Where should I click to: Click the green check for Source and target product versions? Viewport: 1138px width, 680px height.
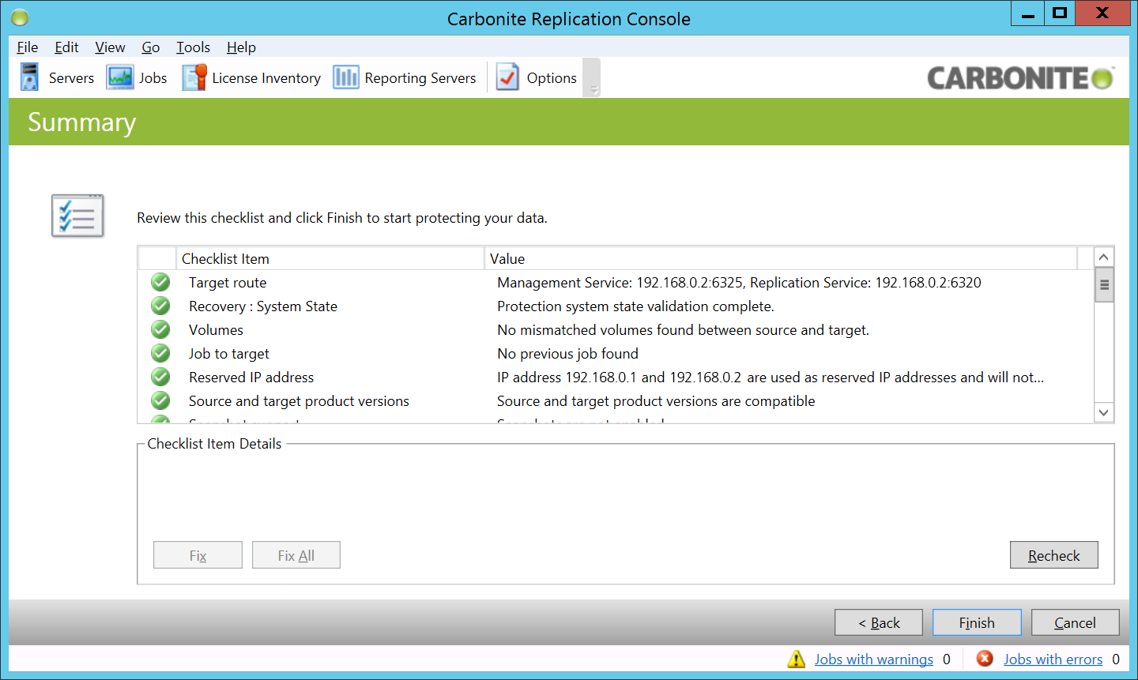click(x=160, y=400)
